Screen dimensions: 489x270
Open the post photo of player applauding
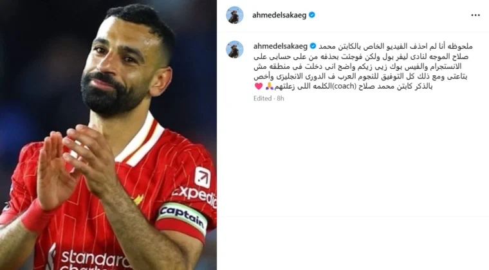click(108, 135)
